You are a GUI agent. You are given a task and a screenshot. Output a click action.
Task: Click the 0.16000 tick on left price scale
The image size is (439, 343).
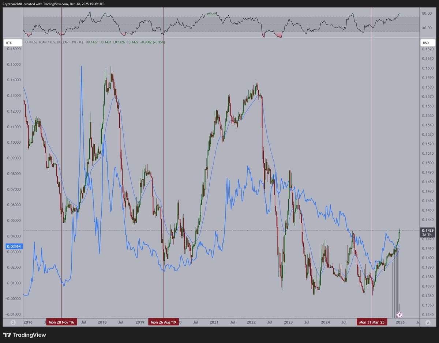coord(14,49)
